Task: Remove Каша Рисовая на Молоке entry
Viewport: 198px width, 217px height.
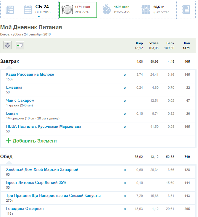Action: click(125, 75)
